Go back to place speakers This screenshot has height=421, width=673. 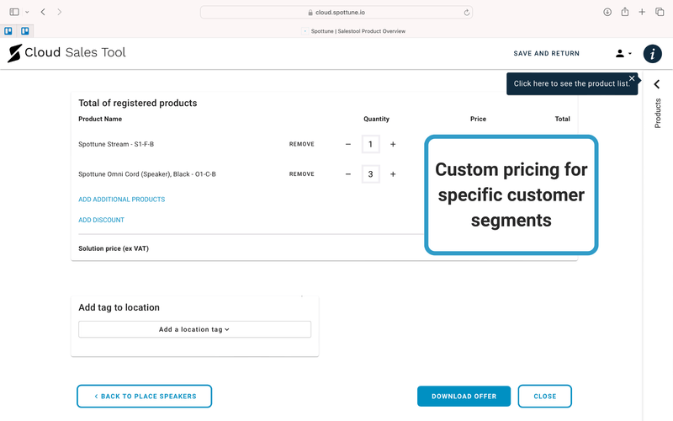point(144,396)
